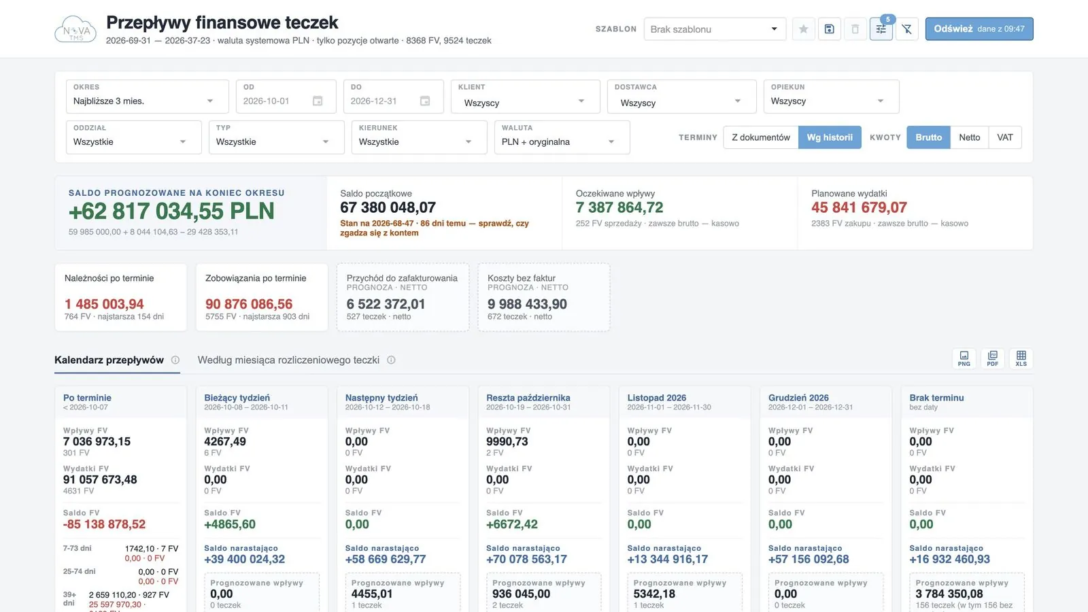Screen dimensions: 1088x612
Task: Open the Oddział dropdown
Action: tap(133, 137)
